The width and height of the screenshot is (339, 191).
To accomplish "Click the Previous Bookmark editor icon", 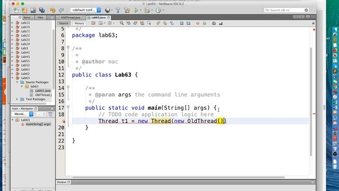I will click(158, 23).
